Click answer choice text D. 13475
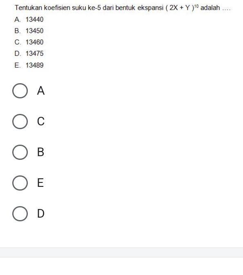 click(x=29, y=54)
